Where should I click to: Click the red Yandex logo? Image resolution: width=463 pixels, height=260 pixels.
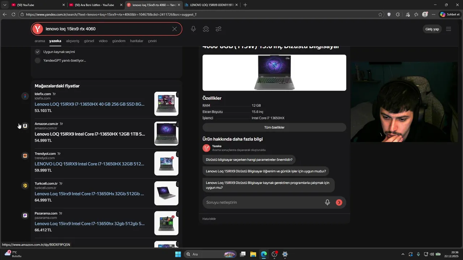coord(37,29)
